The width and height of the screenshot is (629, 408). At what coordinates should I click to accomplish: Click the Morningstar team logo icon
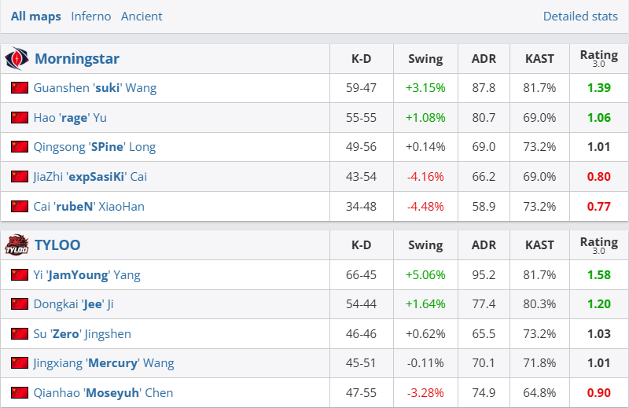(x=17, y=59)
